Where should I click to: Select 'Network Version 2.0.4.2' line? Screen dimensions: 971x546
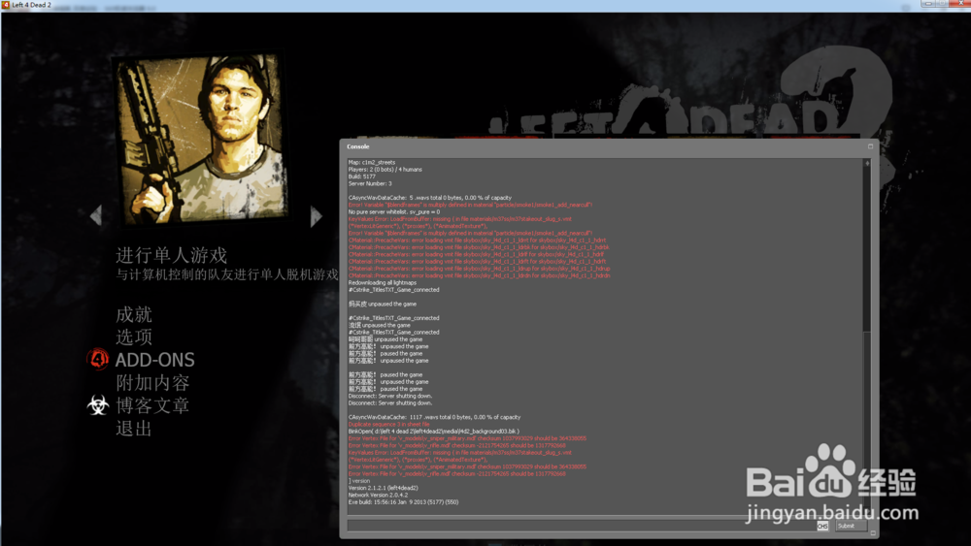[378, 496]
